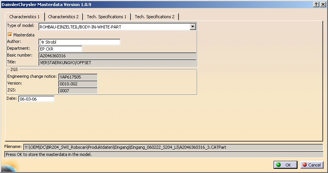Click the Version field 0010.002
Viewport: 328px width, 173px height.
78,84
